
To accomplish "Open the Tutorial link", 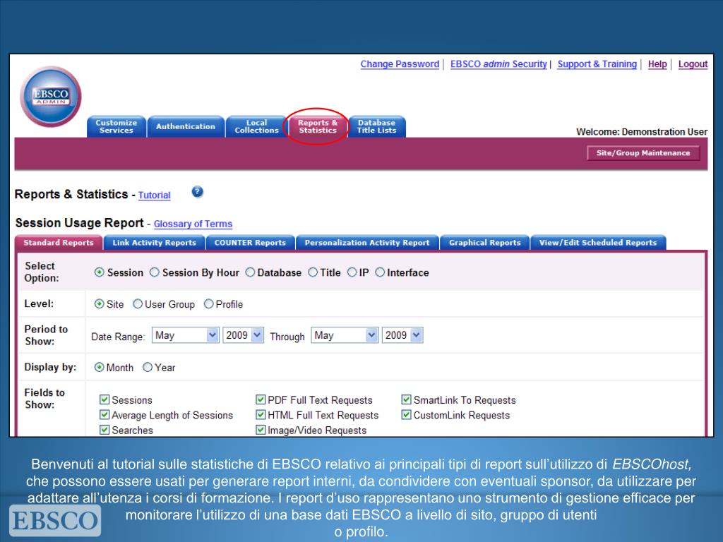I will pyautogui.click(x=154, y=195).
